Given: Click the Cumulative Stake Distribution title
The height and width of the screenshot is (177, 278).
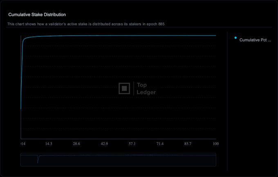Looking at the screenshot, I should click(37, 15).
